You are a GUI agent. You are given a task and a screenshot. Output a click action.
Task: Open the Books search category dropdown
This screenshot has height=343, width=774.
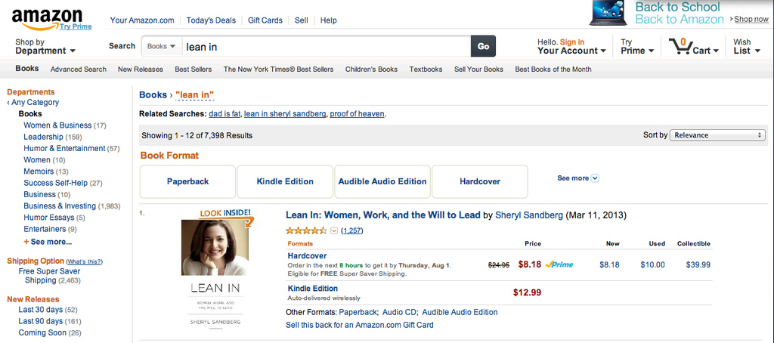[x=162, y=46]
